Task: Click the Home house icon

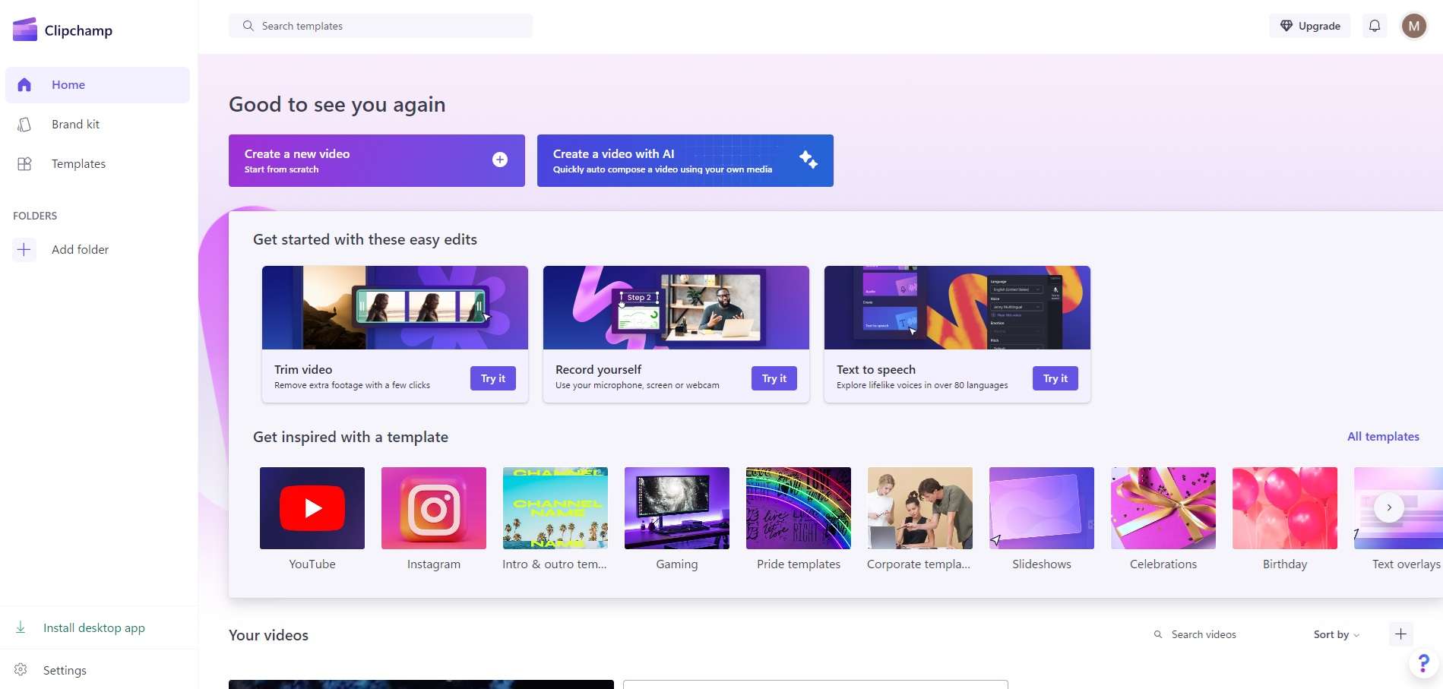Action: click(24, 85)
